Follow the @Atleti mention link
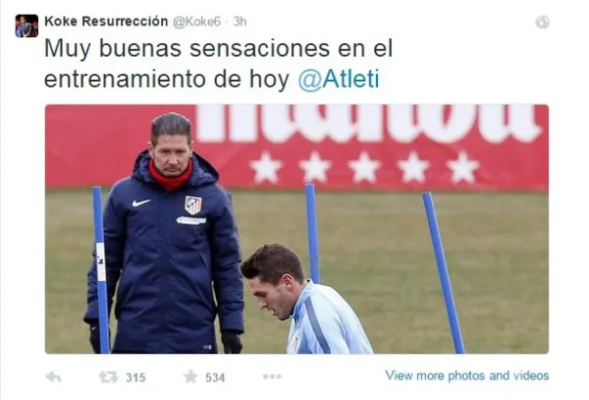 tap(339, 79)
